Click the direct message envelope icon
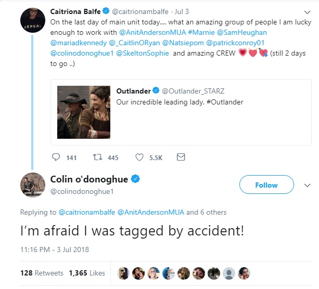The image size is (319, 289). tap(181, 157)
